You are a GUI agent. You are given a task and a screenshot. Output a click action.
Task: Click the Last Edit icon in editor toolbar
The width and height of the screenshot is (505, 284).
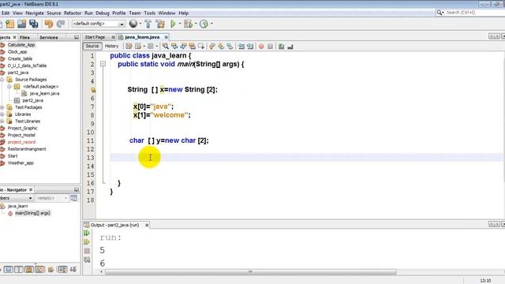coord(129,47)
